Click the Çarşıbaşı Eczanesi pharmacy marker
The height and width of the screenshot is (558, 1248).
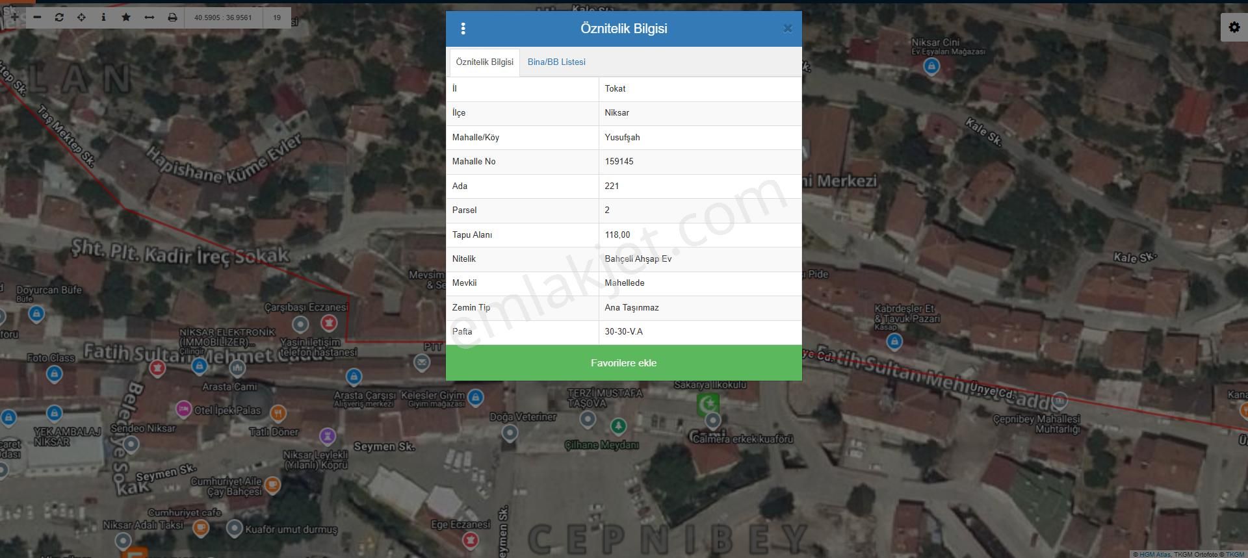329,322
